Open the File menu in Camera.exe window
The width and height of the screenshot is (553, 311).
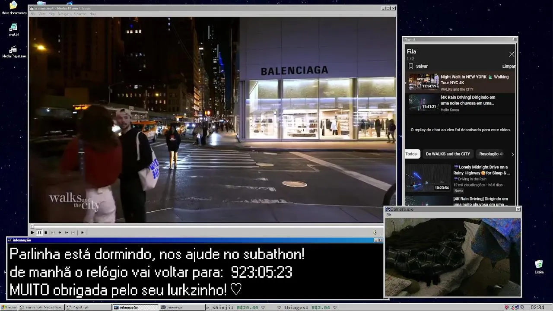coord(389,215)
